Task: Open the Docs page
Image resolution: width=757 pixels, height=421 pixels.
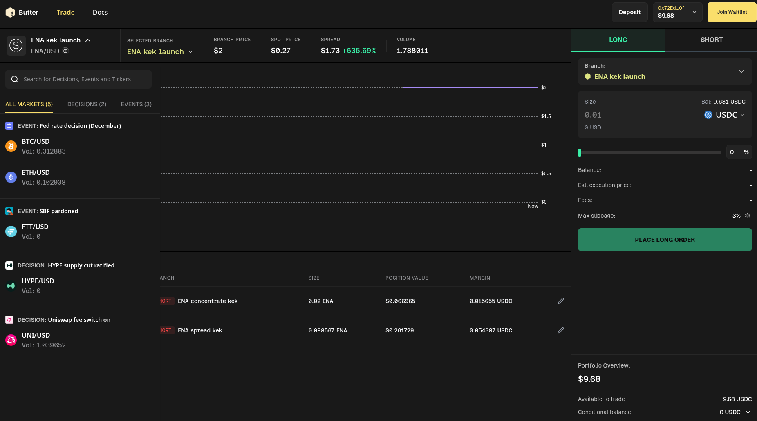Action: 100,13
